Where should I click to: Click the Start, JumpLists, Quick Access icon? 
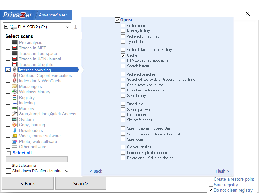[x=14, y=114]
